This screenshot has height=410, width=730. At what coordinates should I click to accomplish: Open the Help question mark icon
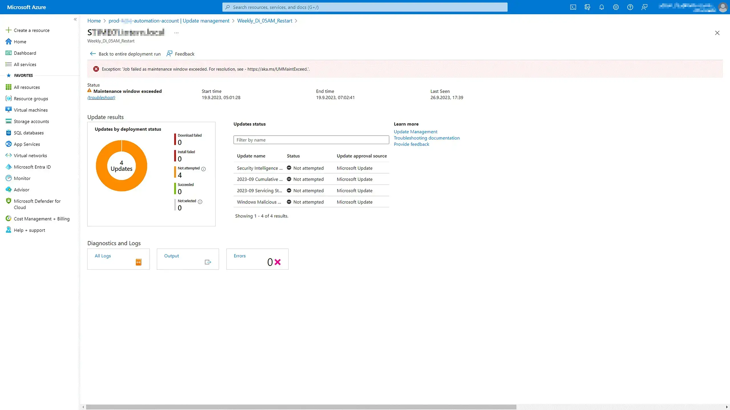(630, 7)
